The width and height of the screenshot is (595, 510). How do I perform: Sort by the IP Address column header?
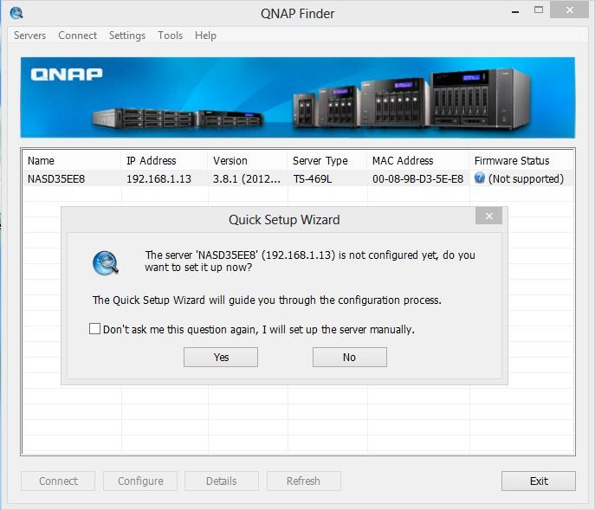click(165, 160)
